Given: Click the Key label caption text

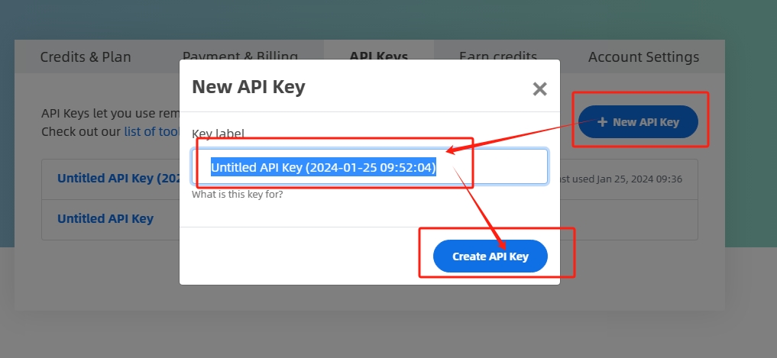Looking at the screenshot, I should (218, 134).
